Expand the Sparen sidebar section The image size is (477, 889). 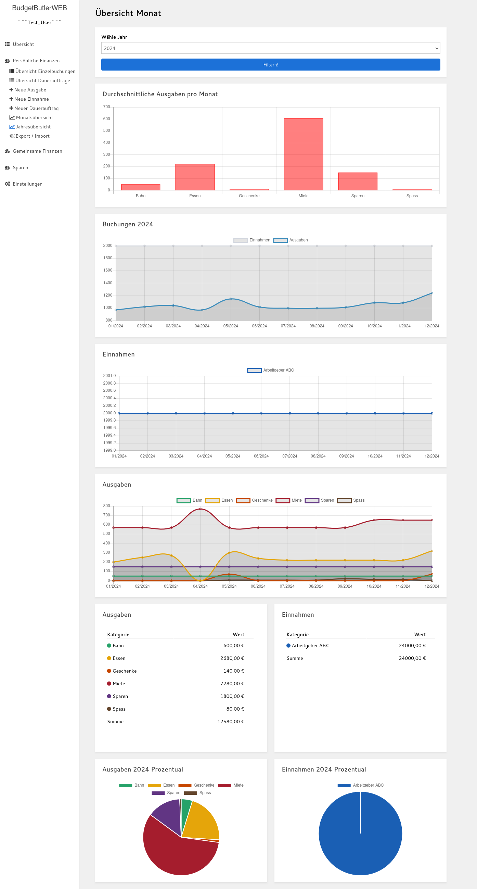(20, 168)
